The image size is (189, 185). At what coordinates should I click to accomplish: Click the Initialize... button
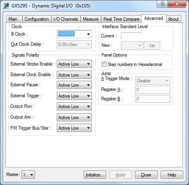95,175
